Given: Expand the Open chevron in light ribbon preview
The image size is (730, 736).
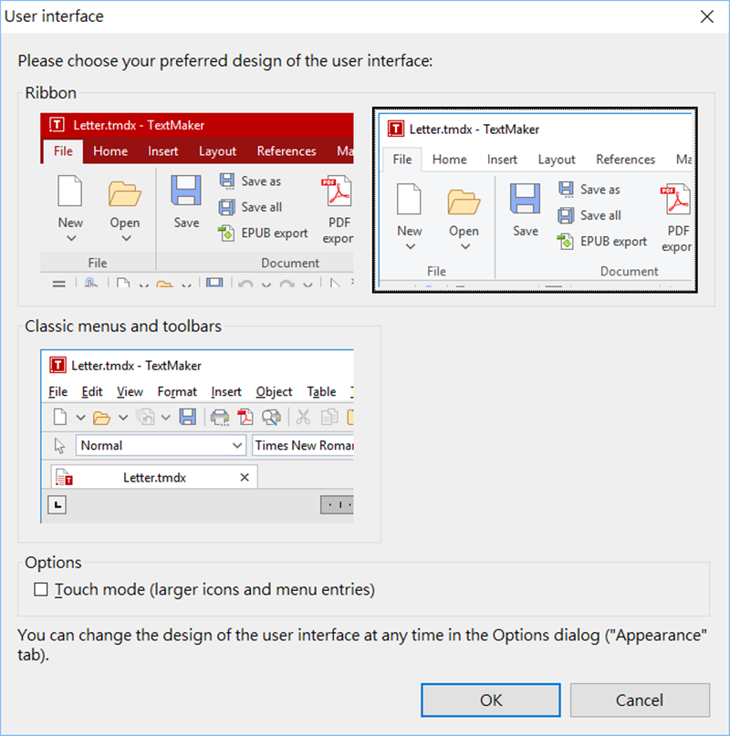Looking at the screenshot, I should [x=465, y=247].
